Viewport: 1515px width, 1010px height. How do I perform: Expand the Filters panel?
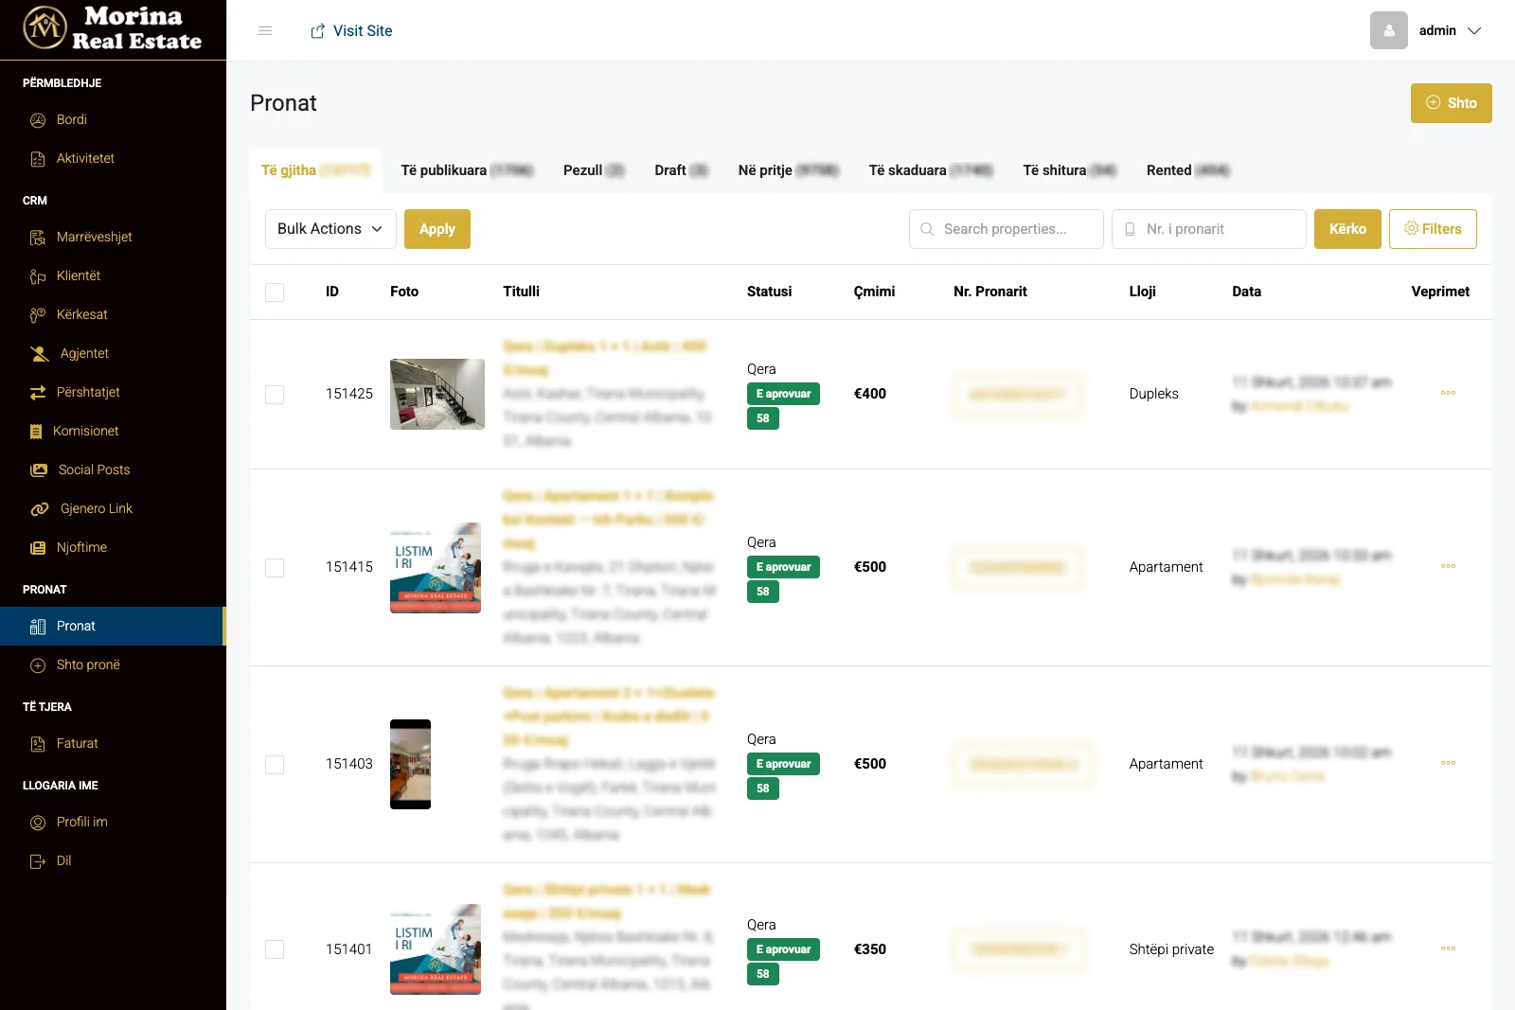1432,229
